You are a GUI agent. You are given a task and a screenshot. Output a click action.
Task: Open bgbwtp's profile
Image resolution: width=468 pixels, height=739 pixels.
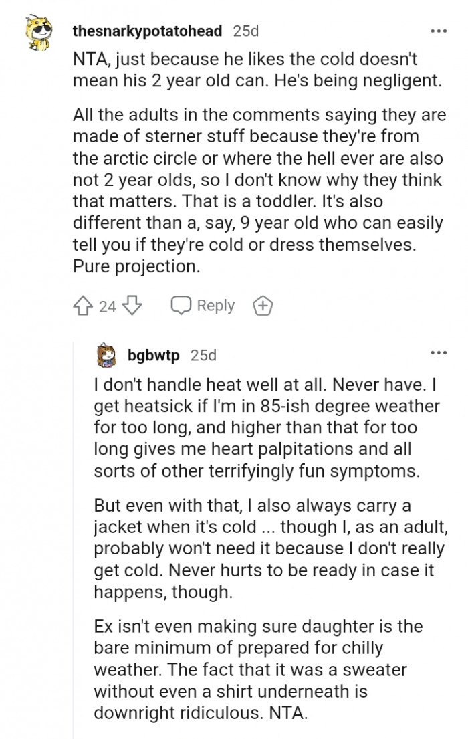[154, 355]
